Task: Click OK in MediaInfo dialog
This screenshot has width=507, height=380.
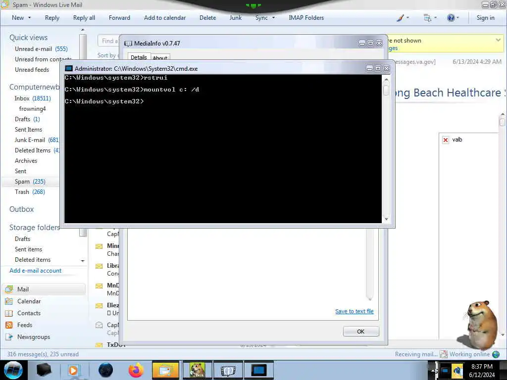Action: tap(360, 332)
